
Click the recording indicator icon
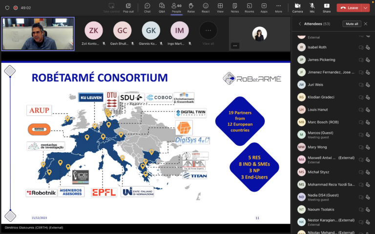(16, 8)
